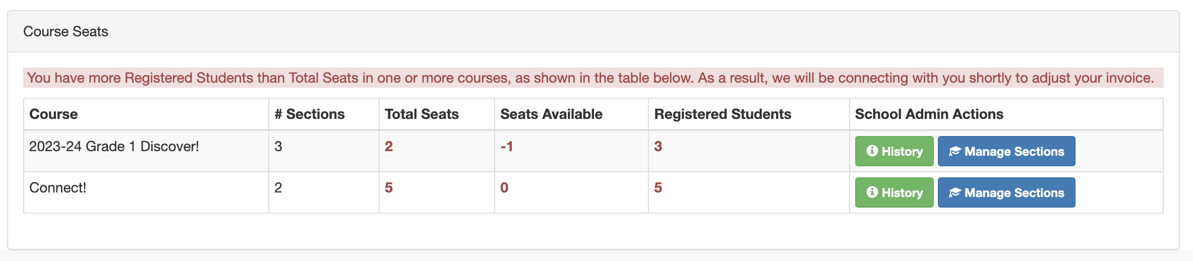This screenshot has width=1193, height=261.
Task: Open Manage Sections for Grade 1 Discover!
Action: [x=1006, y=151]
